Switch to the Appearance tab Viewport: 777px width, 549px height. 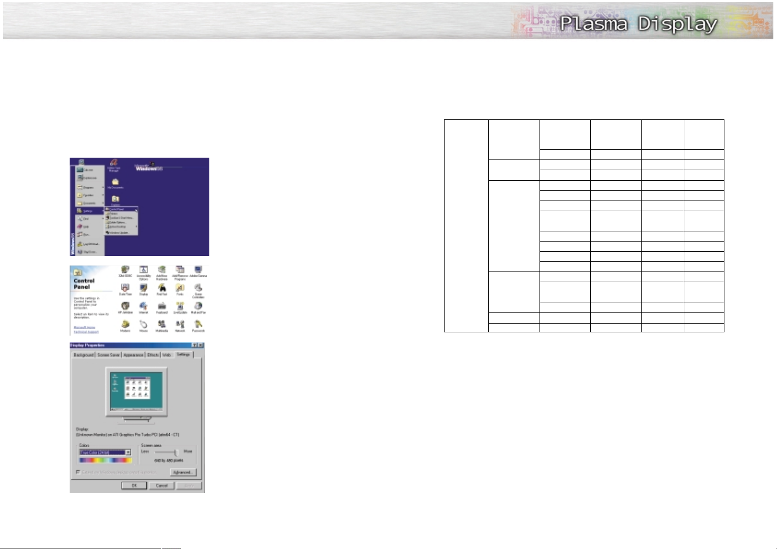pos(133,355)
